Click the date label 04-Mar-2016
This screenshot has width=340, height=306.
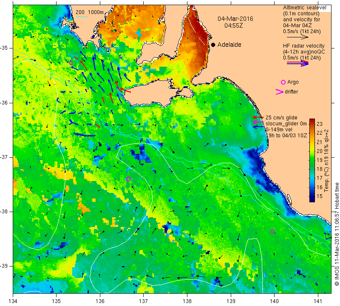pyautogui.click(x=235, y=19)
